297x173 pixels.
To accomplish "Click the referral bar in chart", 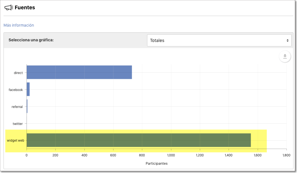I will pyautogui.click(x=27, y=106).
